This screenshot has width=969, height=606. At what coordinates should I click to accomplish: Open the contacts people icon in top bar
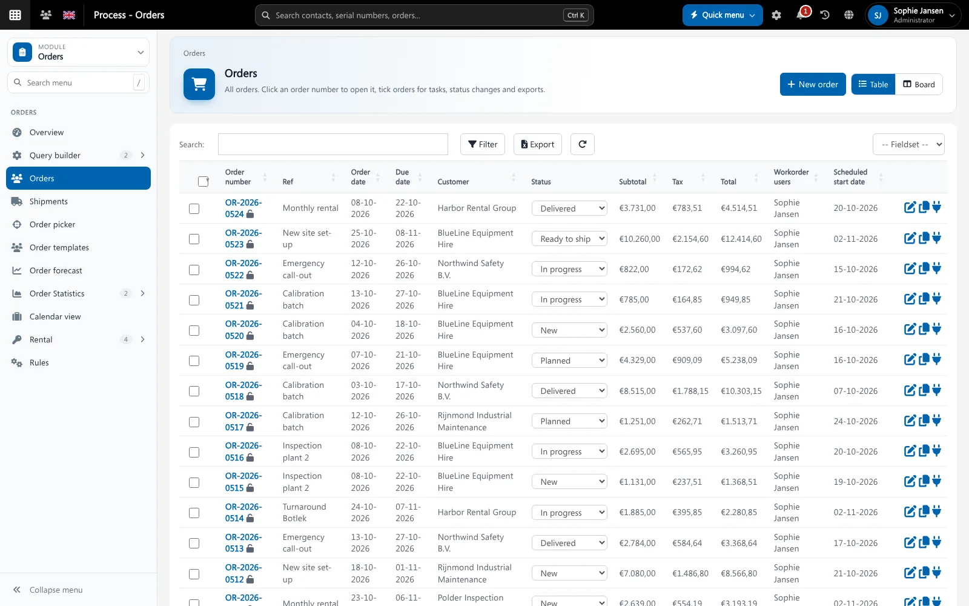coord(45,15)
